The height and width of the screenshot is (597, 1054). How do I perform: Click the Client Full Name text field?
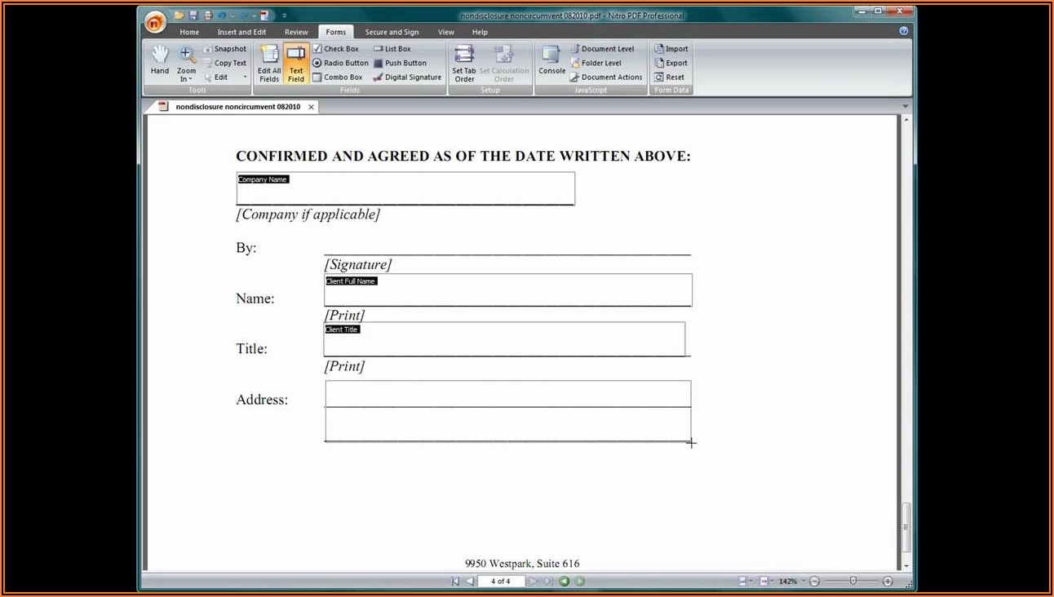(507, 290)
